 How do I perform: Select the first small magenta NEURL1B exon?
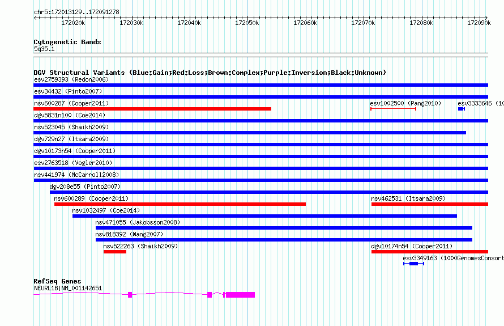130,295
